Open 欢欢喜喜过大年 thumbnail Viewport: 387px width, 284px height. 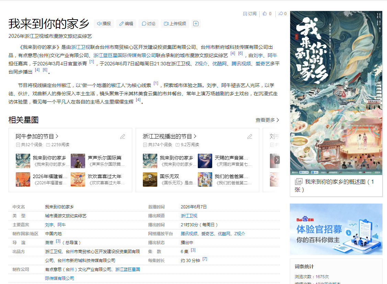(x=78, y=179)
